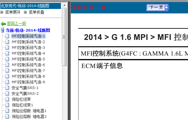Viewport: 188px width, 120px height.
Task: Click the computer icon beside 当前:悦动-2014-线路图
Action: 3,30
